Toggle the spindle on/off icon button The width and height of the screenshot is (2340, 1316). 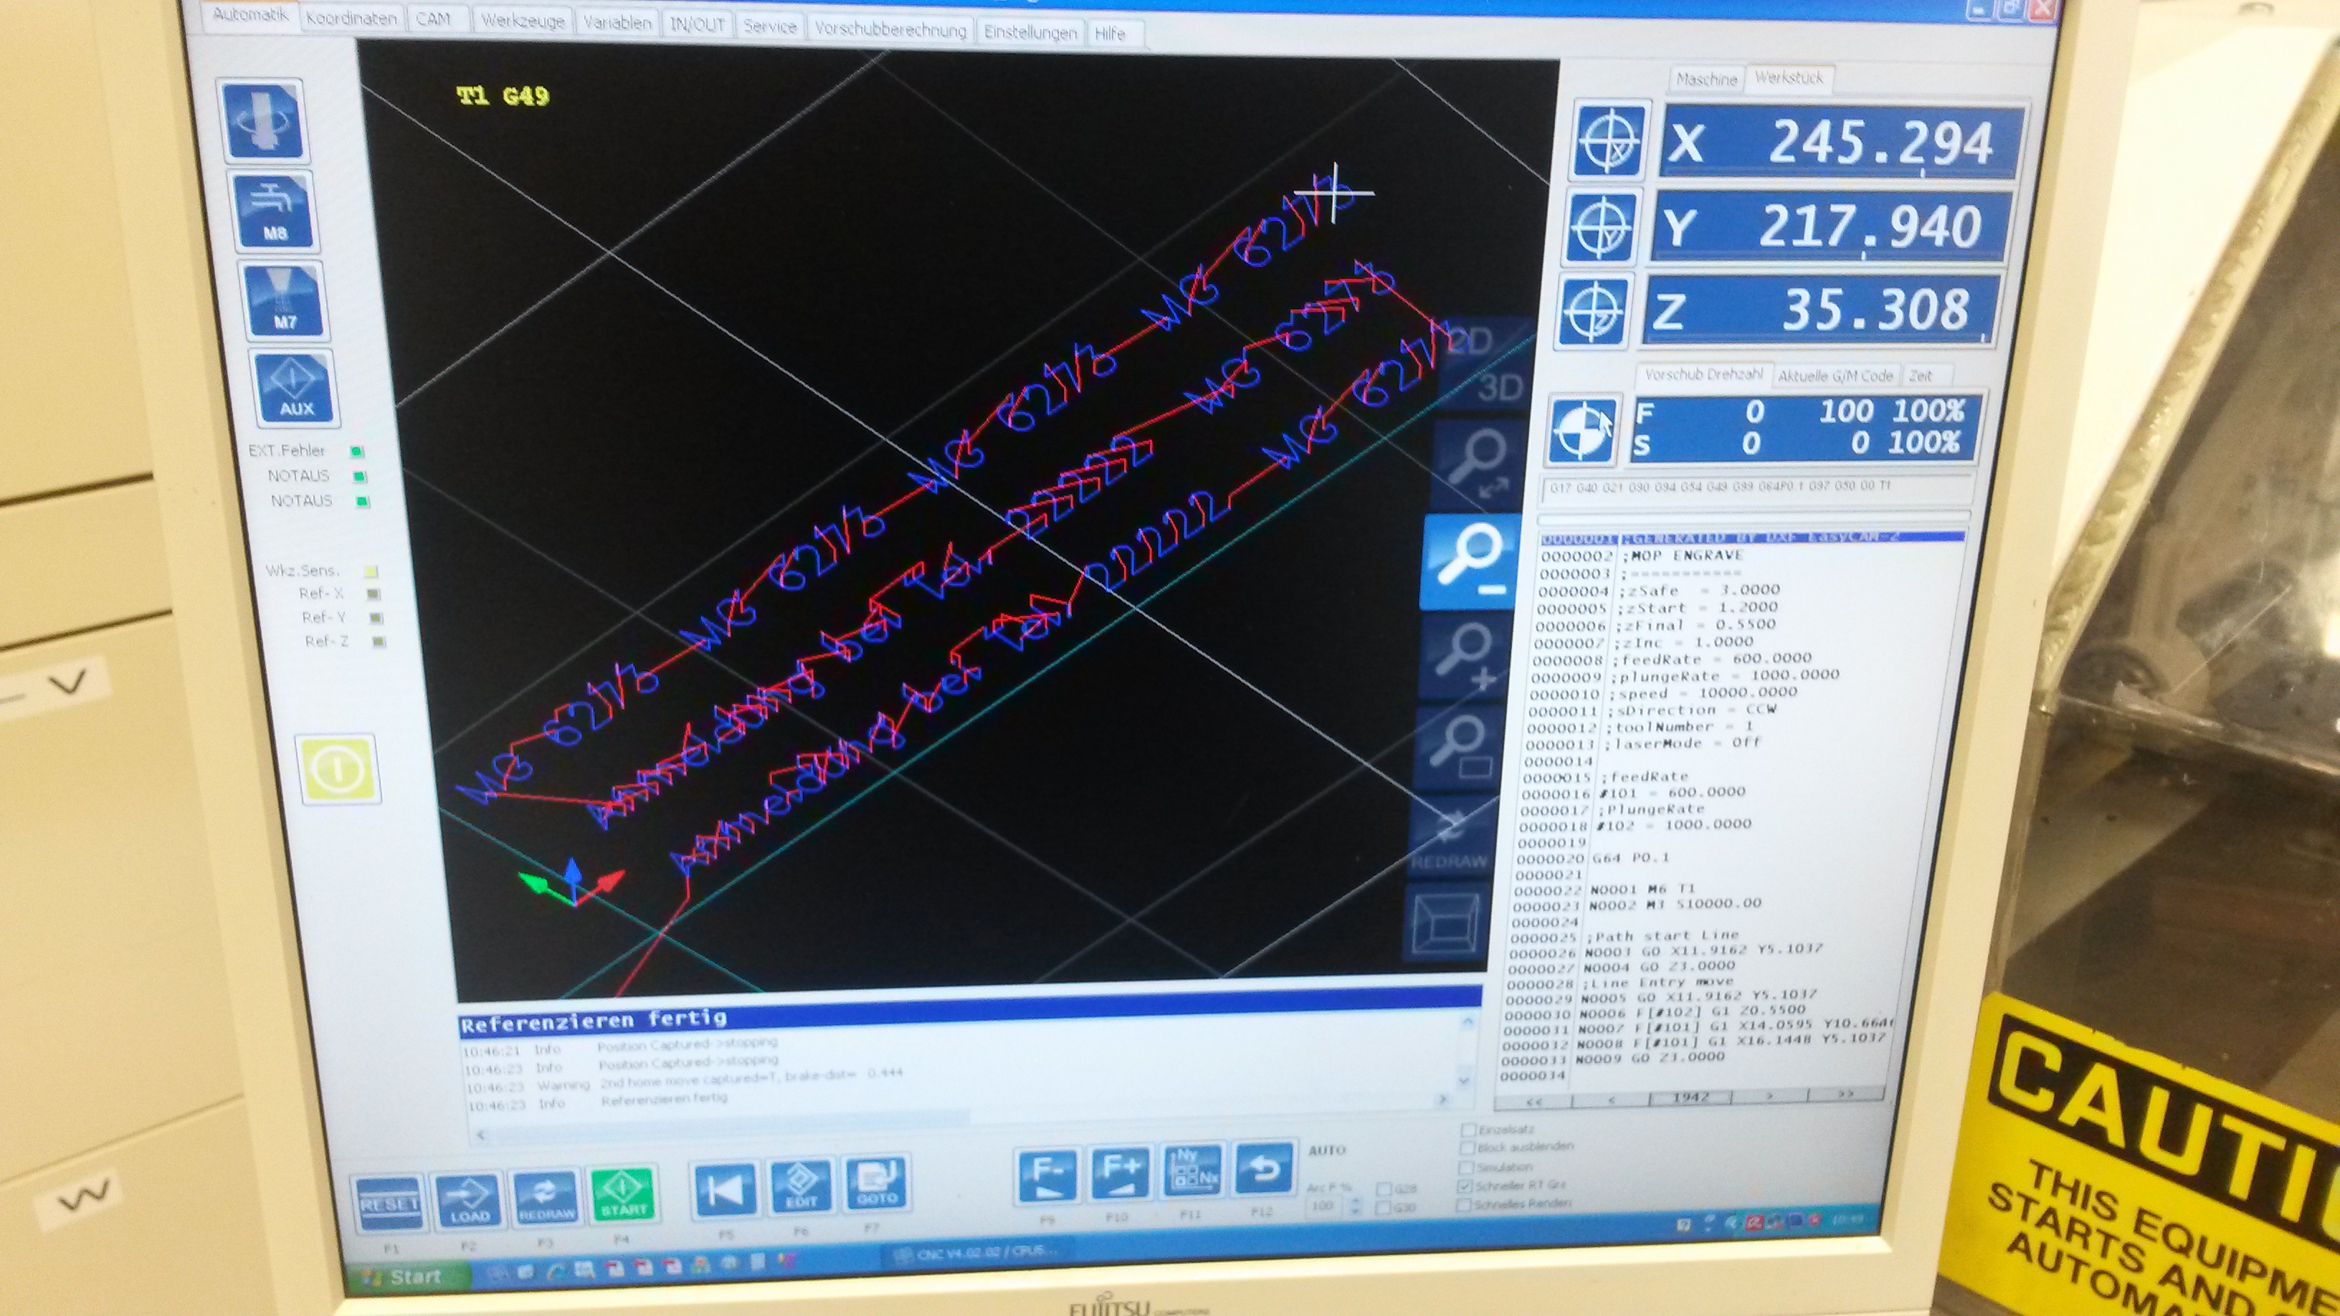(x=263, y=121)
